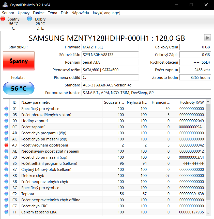214x219 pixels.
Task: Click the CrystalDiskInfo app icon in title bar
Action: 5,5
